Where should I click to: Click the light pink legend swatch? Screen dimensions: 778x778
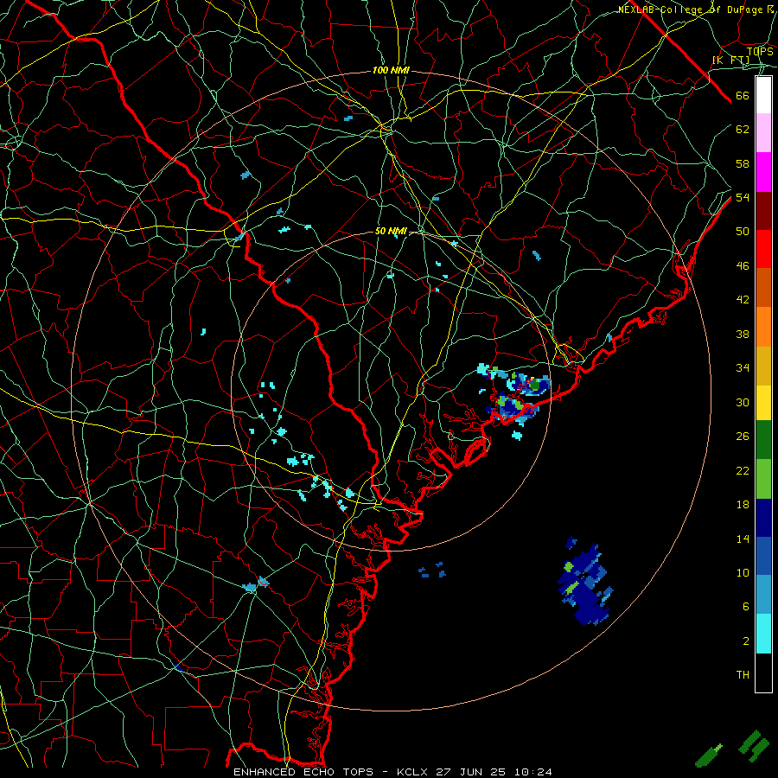pyautogui.click(x=763, y=133)
